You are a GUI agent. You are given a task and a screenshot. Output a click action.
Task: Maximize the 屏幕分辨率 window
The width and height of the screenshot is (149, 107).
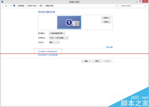(x=140, y=1)
